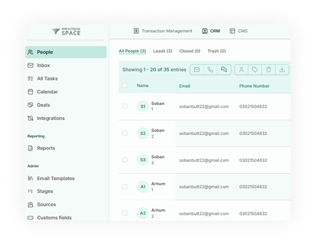
Task: Open contact Arhum 1 name
Action: point(158,187)
